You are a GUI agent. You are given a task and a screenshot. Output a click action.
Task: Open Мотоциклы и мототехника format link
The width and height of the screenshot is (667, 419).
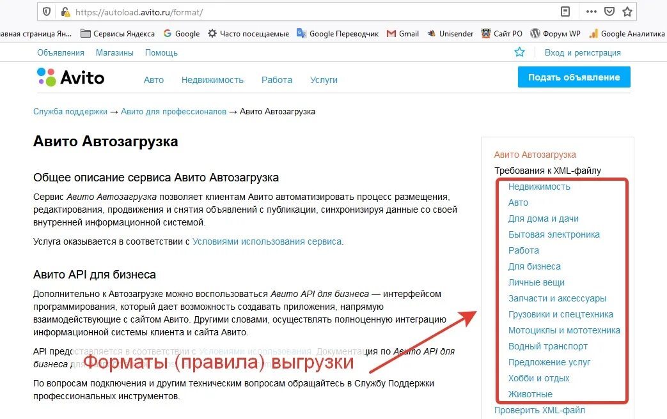pyautogui.click(x=564, y=330)
